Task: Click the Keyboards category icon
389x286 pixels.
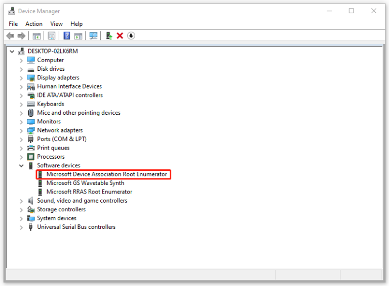Action: pos(31,104)
